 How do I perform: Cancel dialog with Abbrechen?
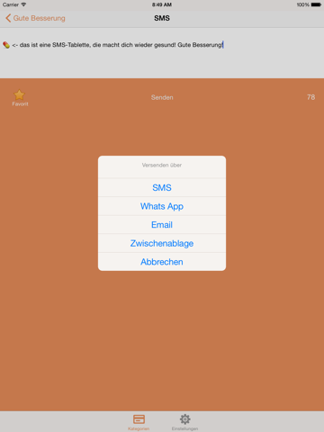pyautogui.click(x=162, y=262)
